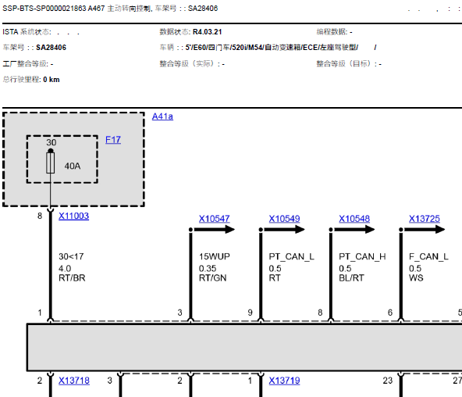
Task: Click the arrow below X10547
Action: click(x=214, y=229)
